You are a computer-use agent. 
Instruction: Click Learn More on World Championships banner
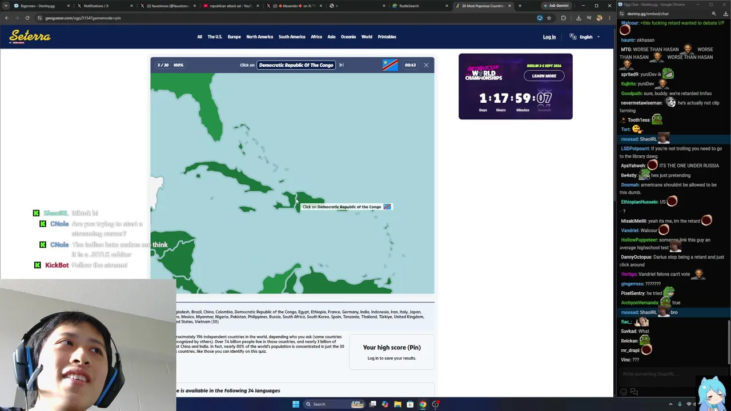pyautogui.click(x=544, y=76)
